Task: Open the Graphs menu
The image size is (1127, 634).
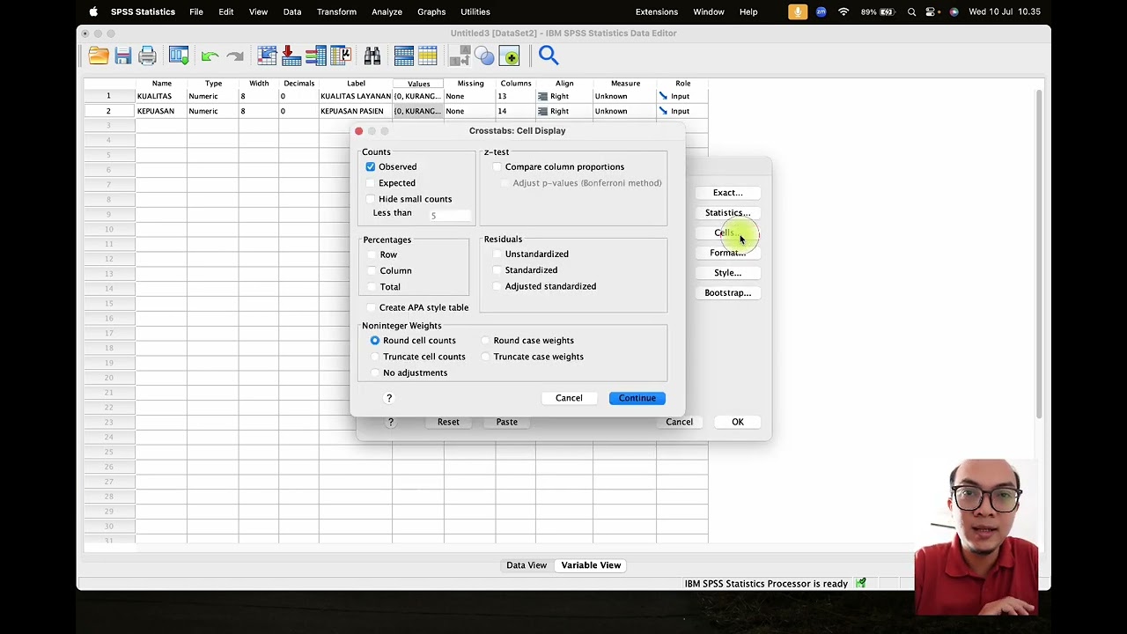Action: click(x=431, y=11)
